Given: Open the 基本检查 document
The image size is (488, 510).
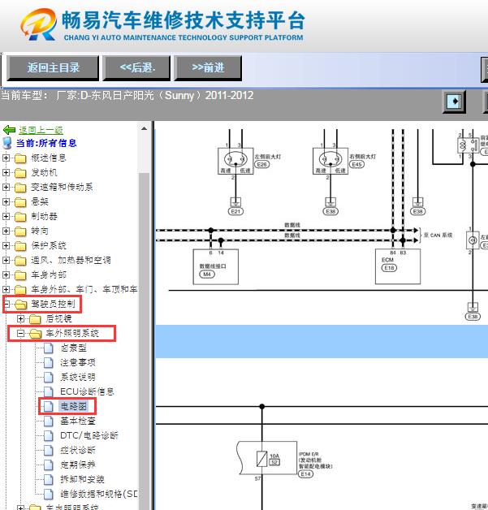Looking at the screenshot, I should pos(78,421).
